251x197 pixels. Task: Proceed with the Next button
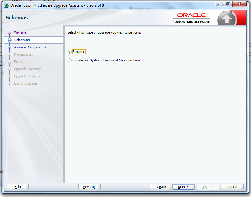tap(183, 187)
